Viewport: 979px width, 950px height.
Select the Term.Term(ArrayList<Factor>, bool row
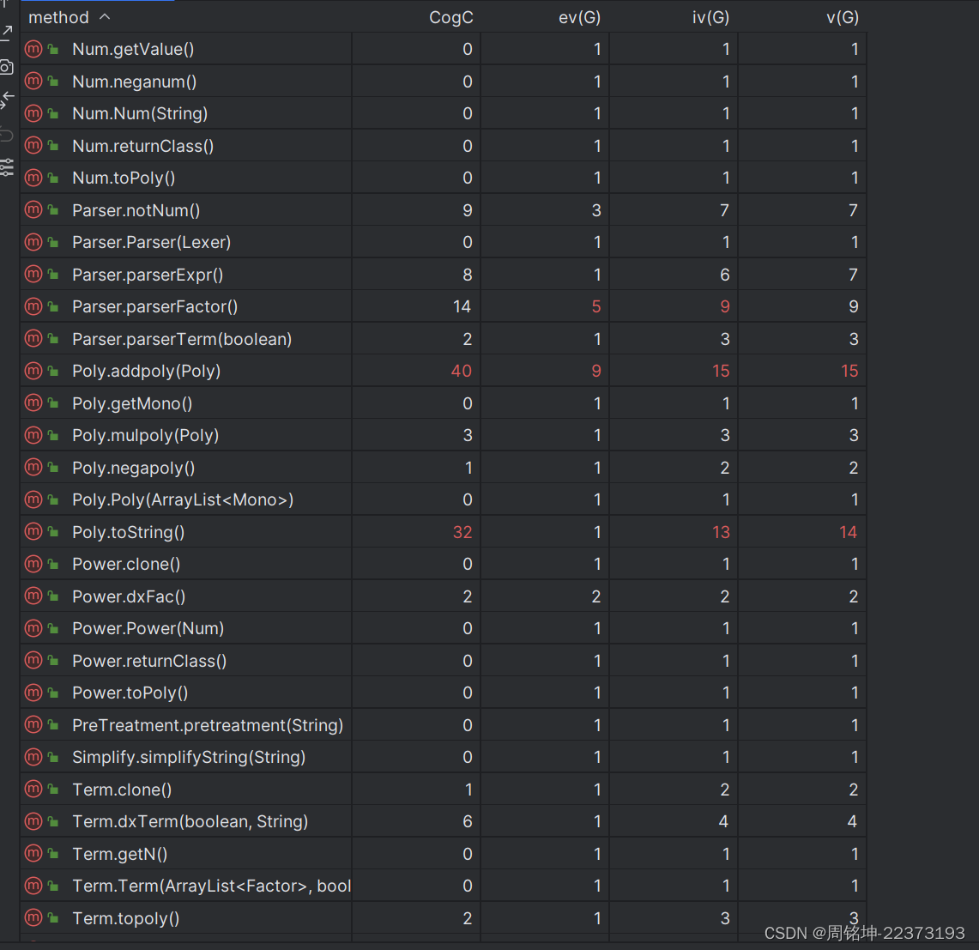[444, 885]
